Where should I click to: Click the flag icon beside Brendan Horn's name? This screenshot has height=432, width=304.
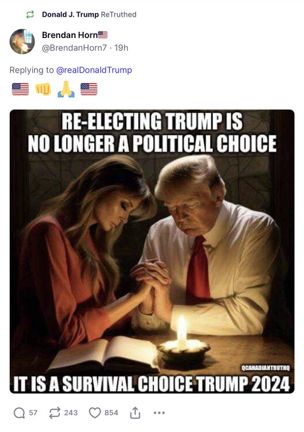tap(102, 35)
